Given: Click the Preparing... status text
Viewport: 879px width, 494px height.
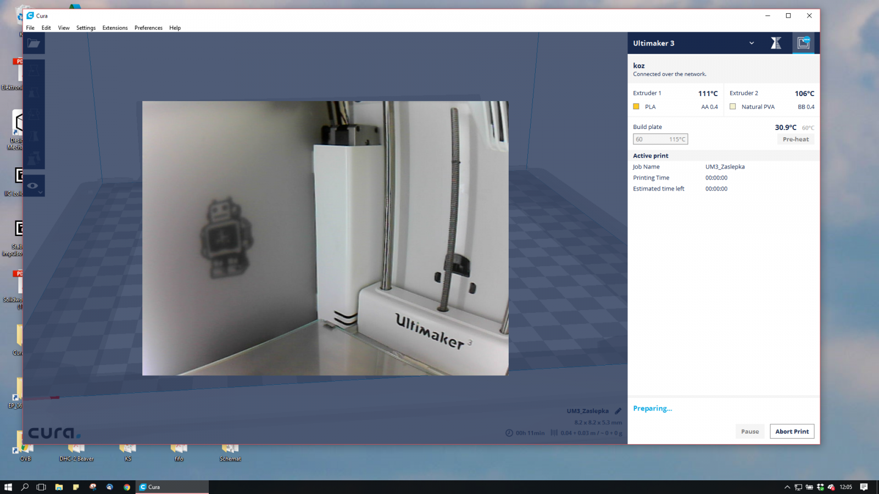Looking at the screenshot, I should tap(652, 408).
